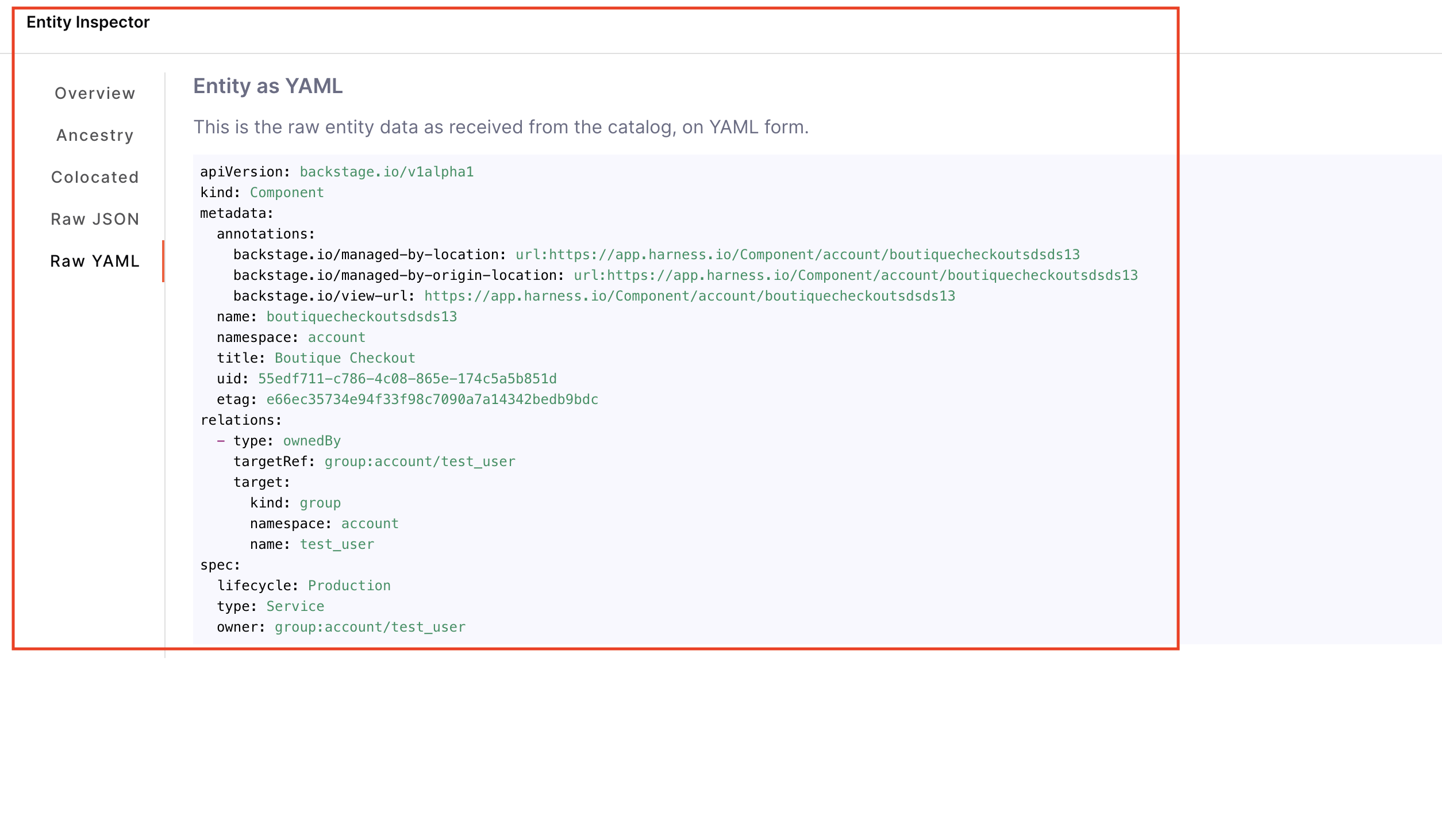
Task: Click the etag hash value
Action: [x=432, y=399]
